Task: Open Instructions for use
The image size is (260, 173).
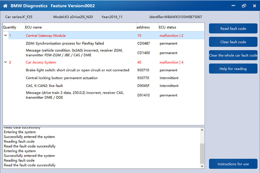Action: 233,164
